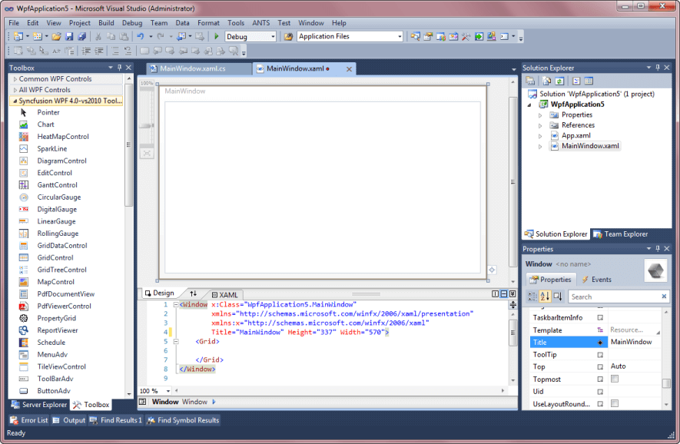This screenshot has width=680, height=444.
Task: Select the HeatMapControl toolbox item
Action: [63, 137]
